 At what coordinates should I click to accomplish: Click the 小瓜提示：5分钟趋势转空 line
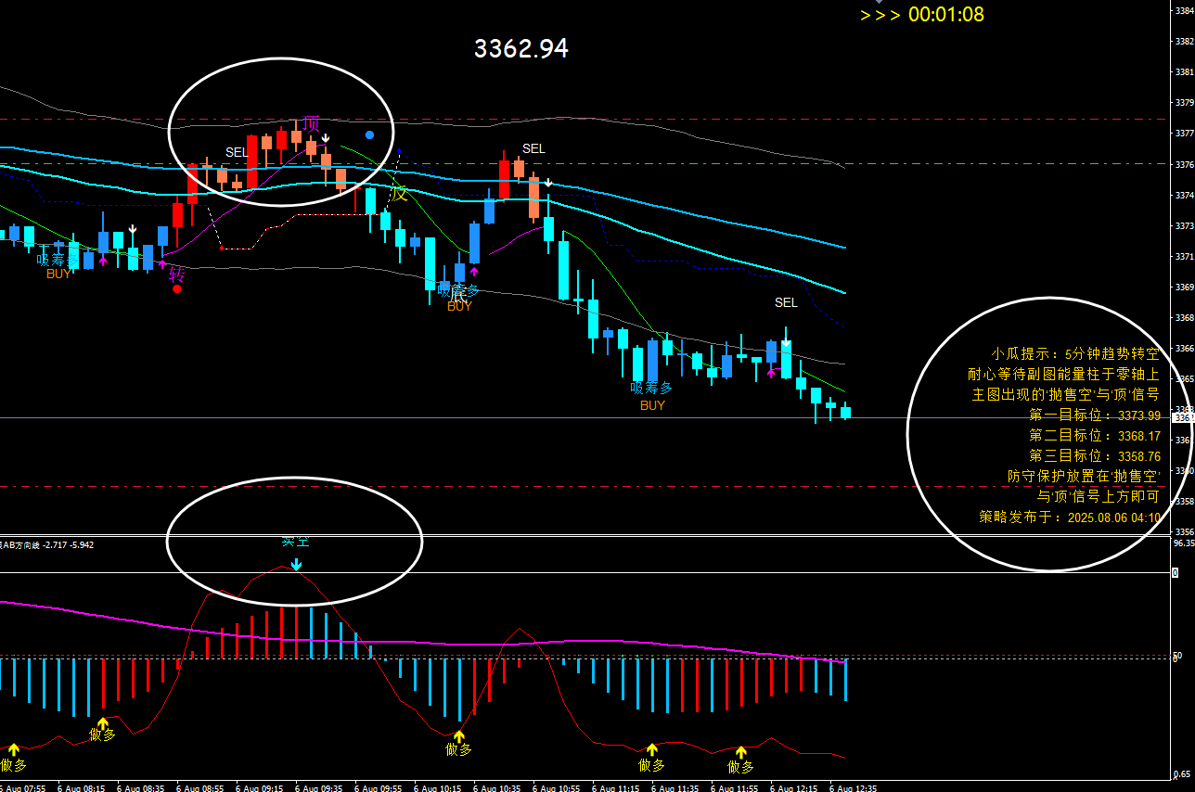coord(1075,353)
